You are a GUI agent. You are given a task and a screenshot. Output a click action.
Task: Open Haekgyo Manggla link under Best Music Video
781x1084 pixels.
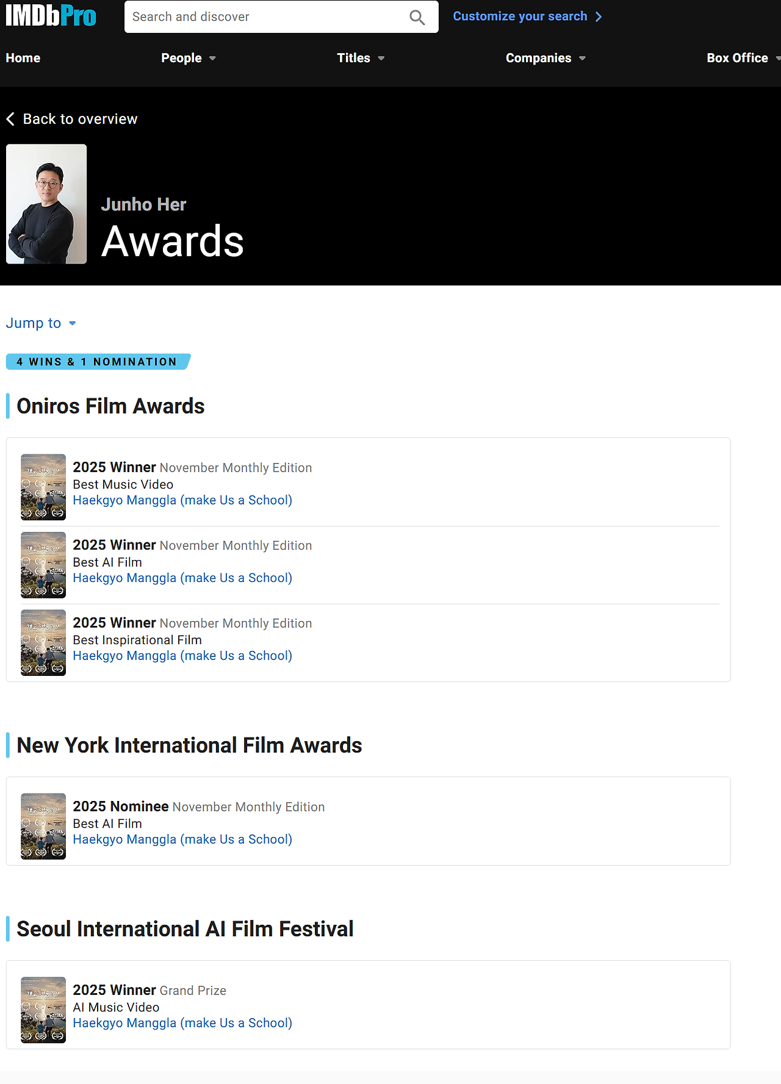(x=182, y=500)
